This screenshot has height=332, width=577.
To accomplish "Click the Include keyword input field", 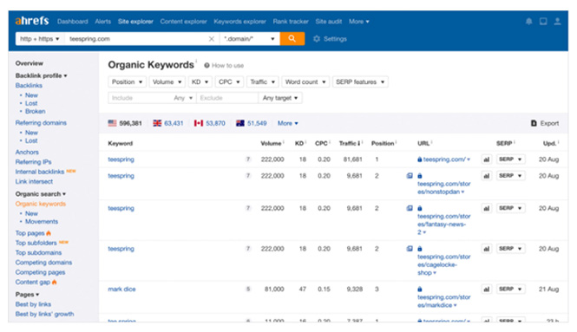I will tap(140, 98).
